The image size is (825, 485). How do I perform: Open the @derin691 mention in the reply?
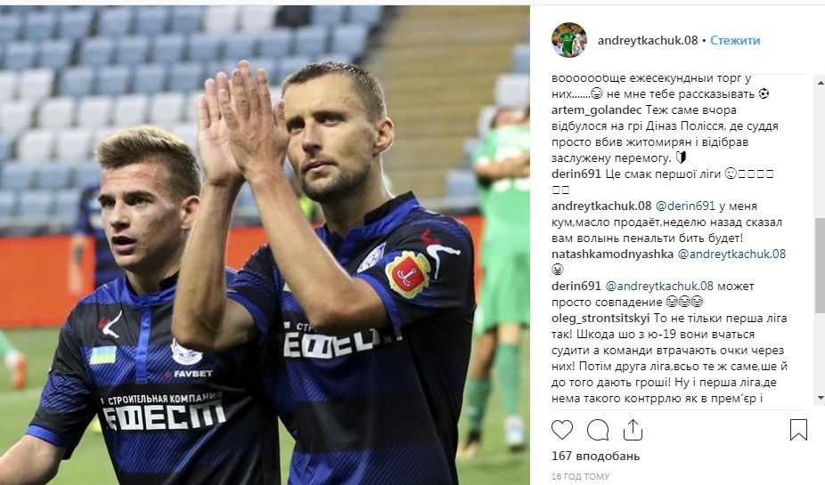click(685, 206)
